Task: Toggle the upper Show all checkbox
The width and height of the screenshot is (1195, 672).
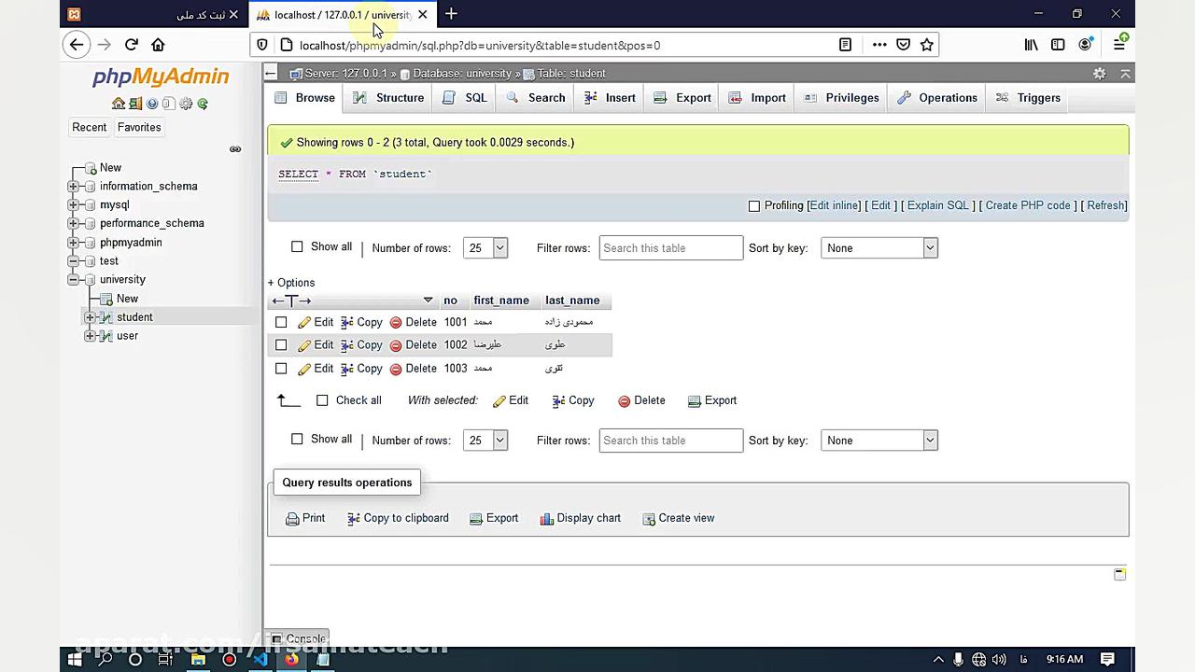Action: coord(297,247)
